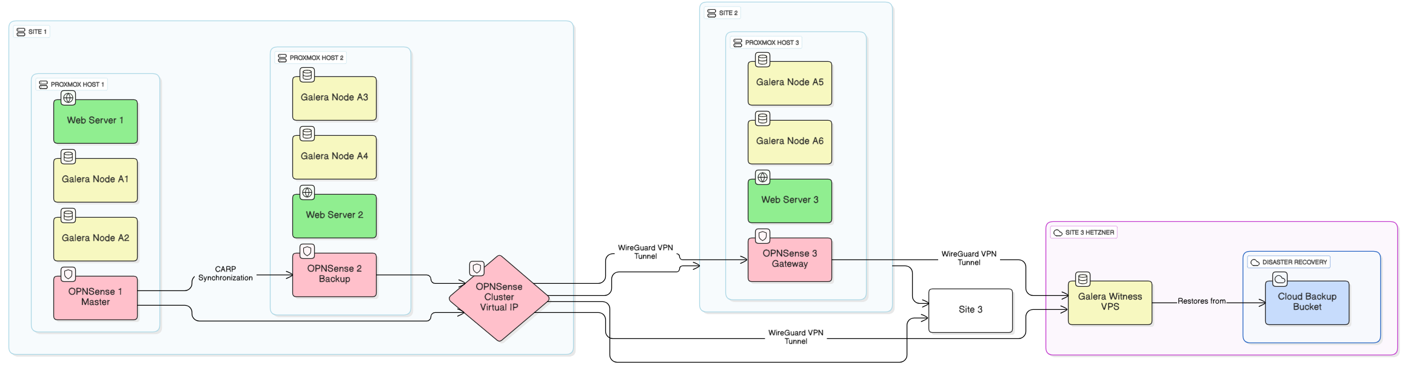Select the SITE 3 HETZNER group label
Viewport: 1407px width, 376px height.
tap(1084, 232)
